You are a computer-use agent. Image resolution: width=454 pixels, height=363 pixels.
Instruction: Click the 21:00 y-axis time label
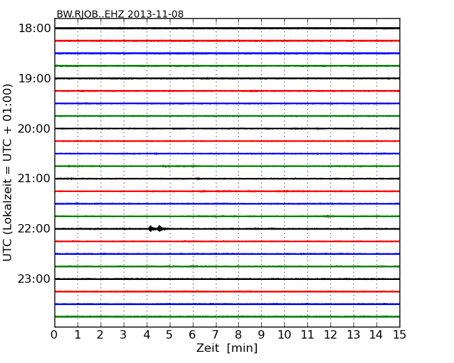pos(34,179)
